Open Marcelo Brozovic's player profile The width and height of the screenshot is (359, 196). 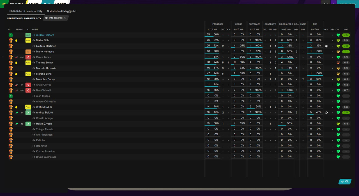[x=46, y=68]
